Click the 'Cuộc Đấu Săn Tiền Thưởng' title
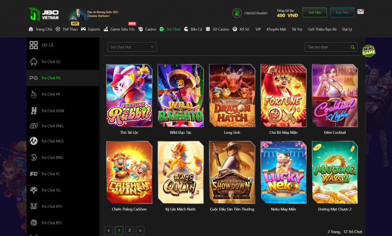Image resolution: width=392 pixels, height=236 pixels. 232,209
